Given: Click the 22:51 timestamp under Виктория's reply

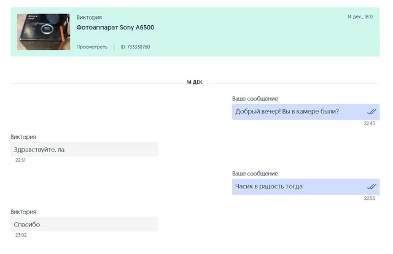Looking at the screenshot, I should [x=21, y=160].
